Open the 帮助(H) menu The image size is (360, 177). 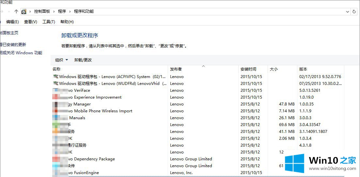coord(67,22)
